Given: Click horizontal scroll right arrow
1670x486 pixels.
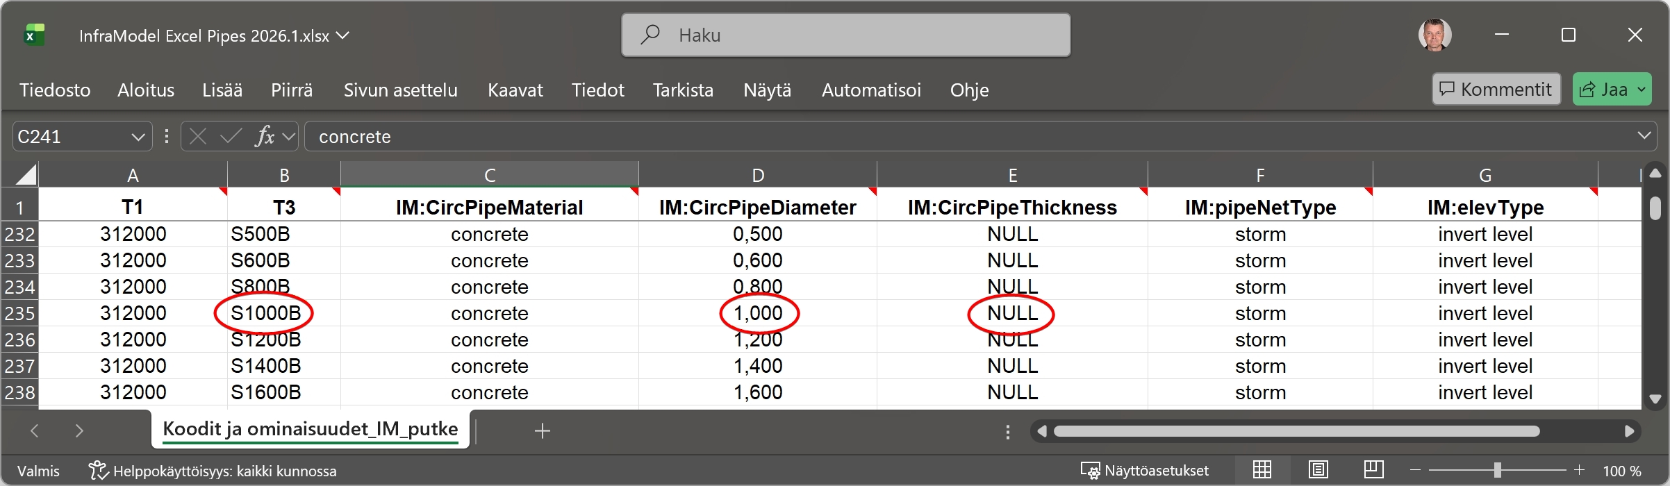Looking at the screenshot, I should (x=1629, y=431).
